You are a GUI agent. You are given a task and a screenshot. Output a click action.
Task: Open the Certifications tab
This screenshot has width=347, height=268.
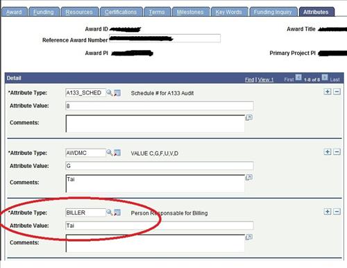121,12
